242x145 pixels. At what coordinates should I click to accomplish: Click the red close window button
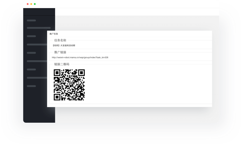click(x=28, y=4)
